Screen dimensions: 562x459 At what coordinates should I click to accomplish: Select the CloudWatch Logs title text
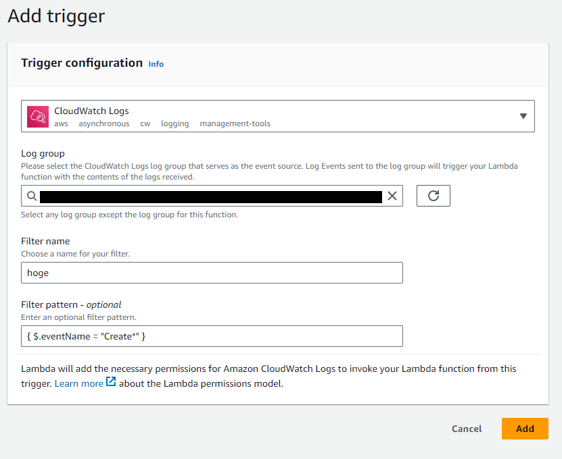(91, 111)
